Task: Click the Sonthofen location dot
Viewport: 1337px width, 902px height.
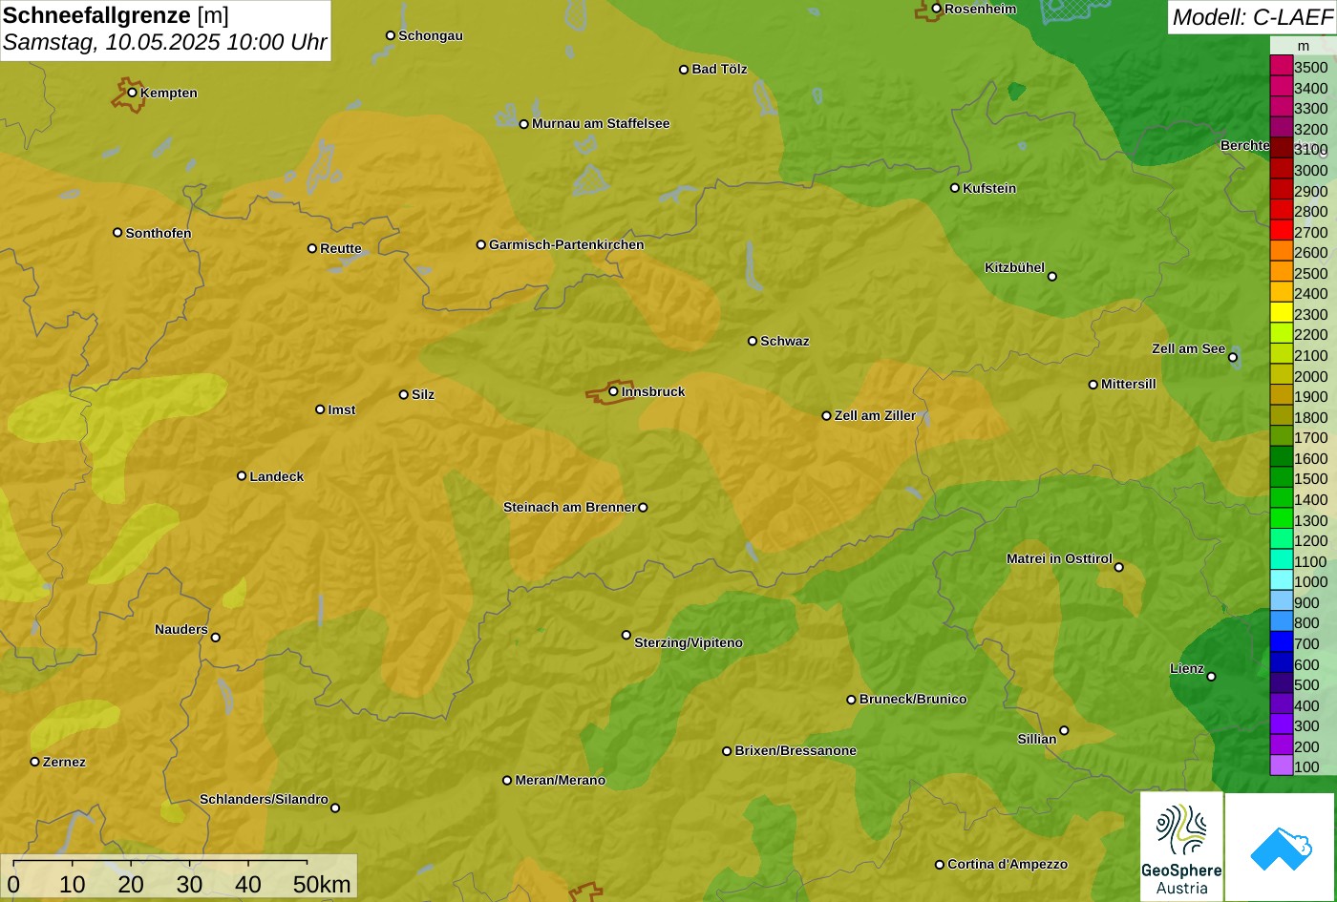Action: tap(117, 233)
